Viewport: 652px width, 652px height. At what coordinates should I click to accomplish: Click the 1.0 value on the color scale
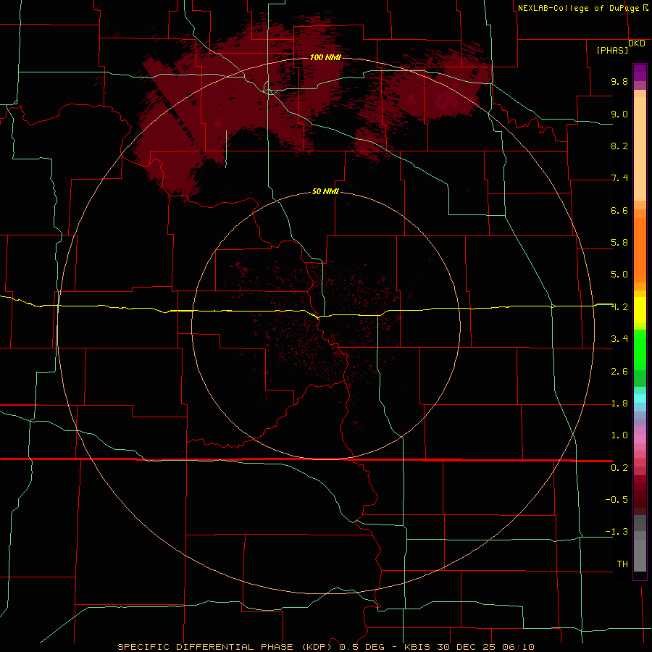(x=619, y=435)
